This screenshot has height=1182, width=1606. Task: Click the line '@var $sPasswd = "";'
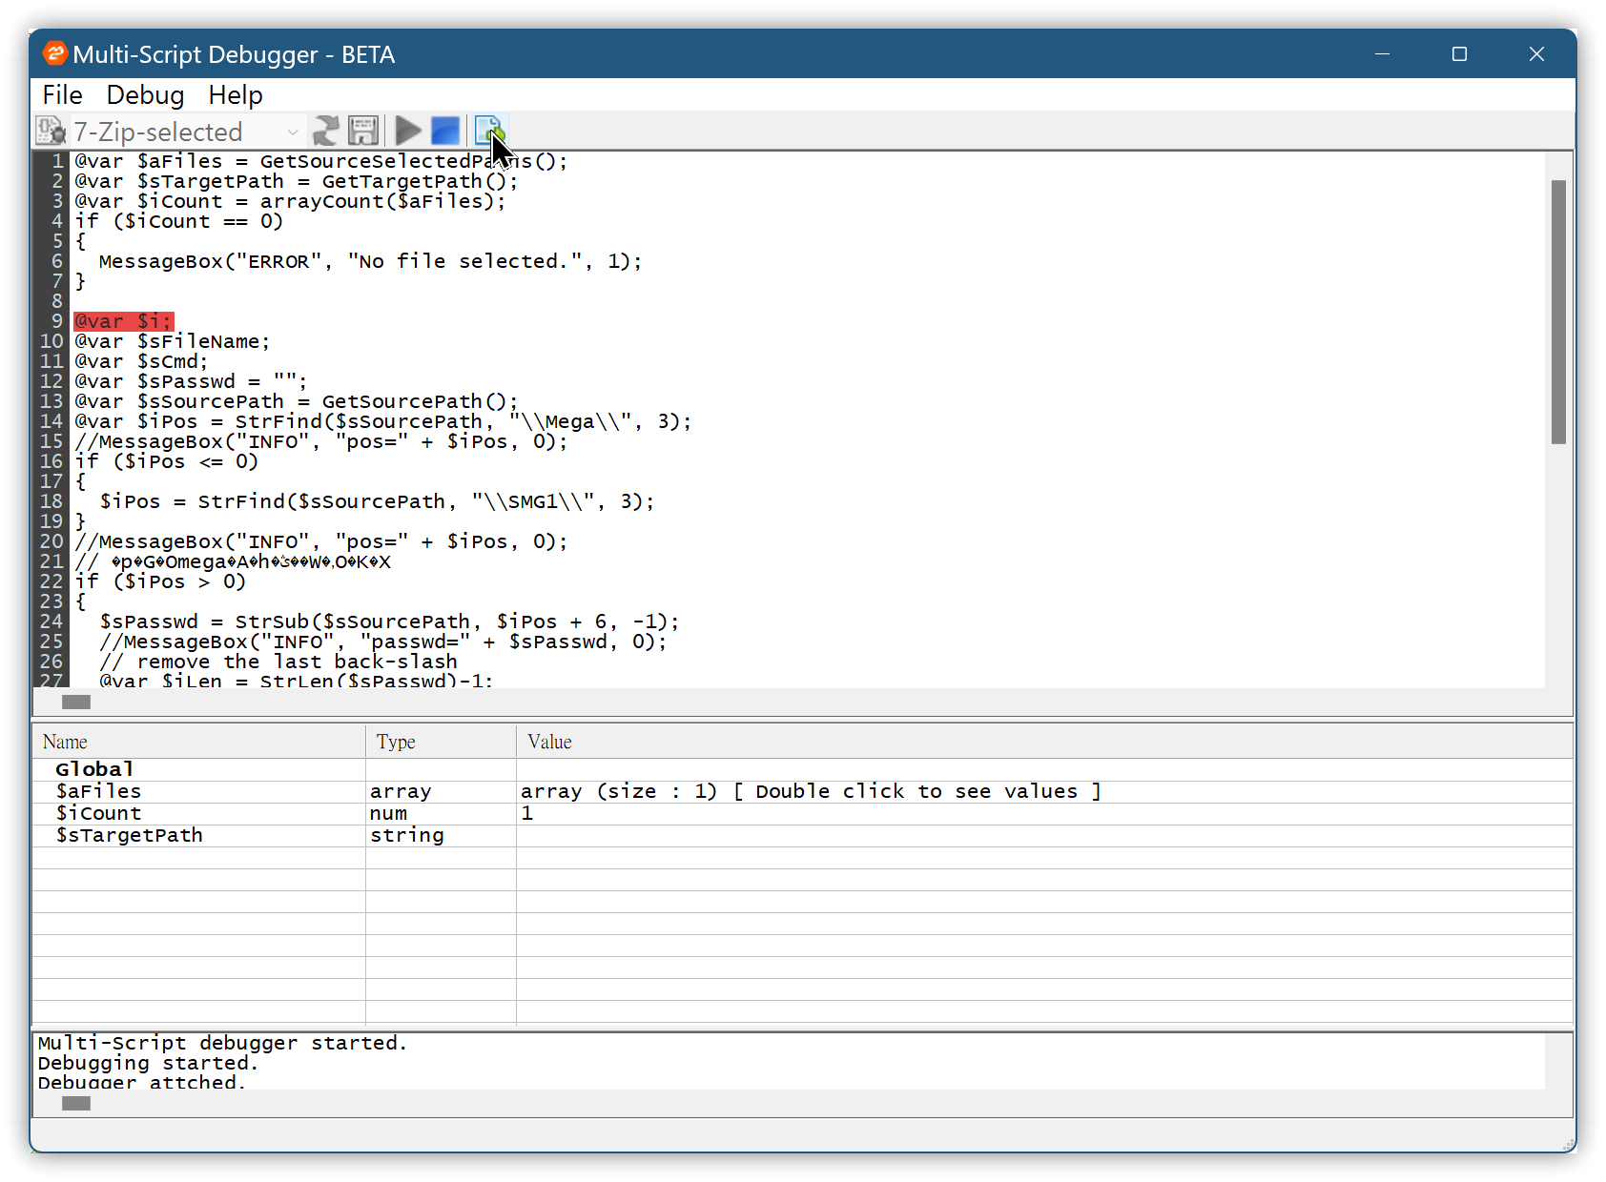(191, 381)
